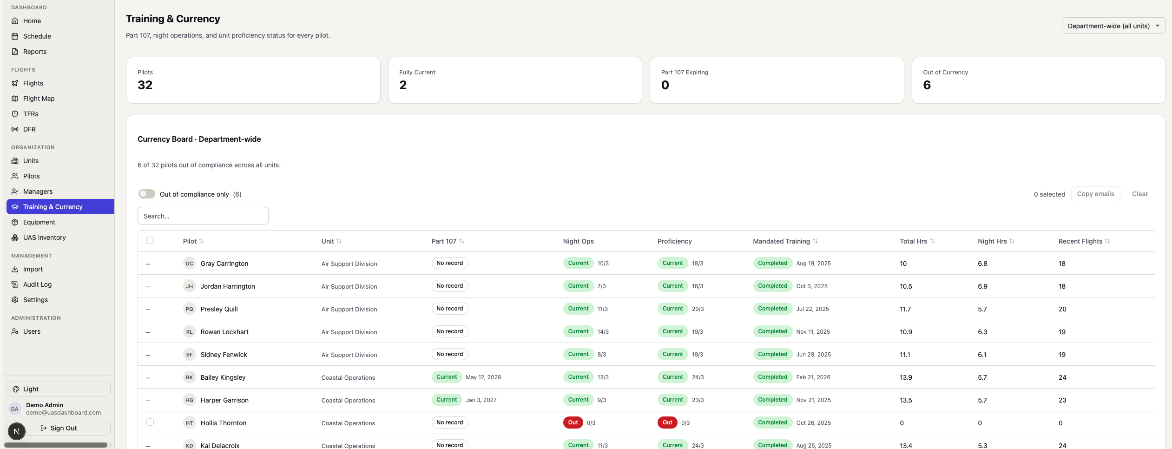Sort the table by Part 107 column
1172x449 pixels.
tap(448, 241)
